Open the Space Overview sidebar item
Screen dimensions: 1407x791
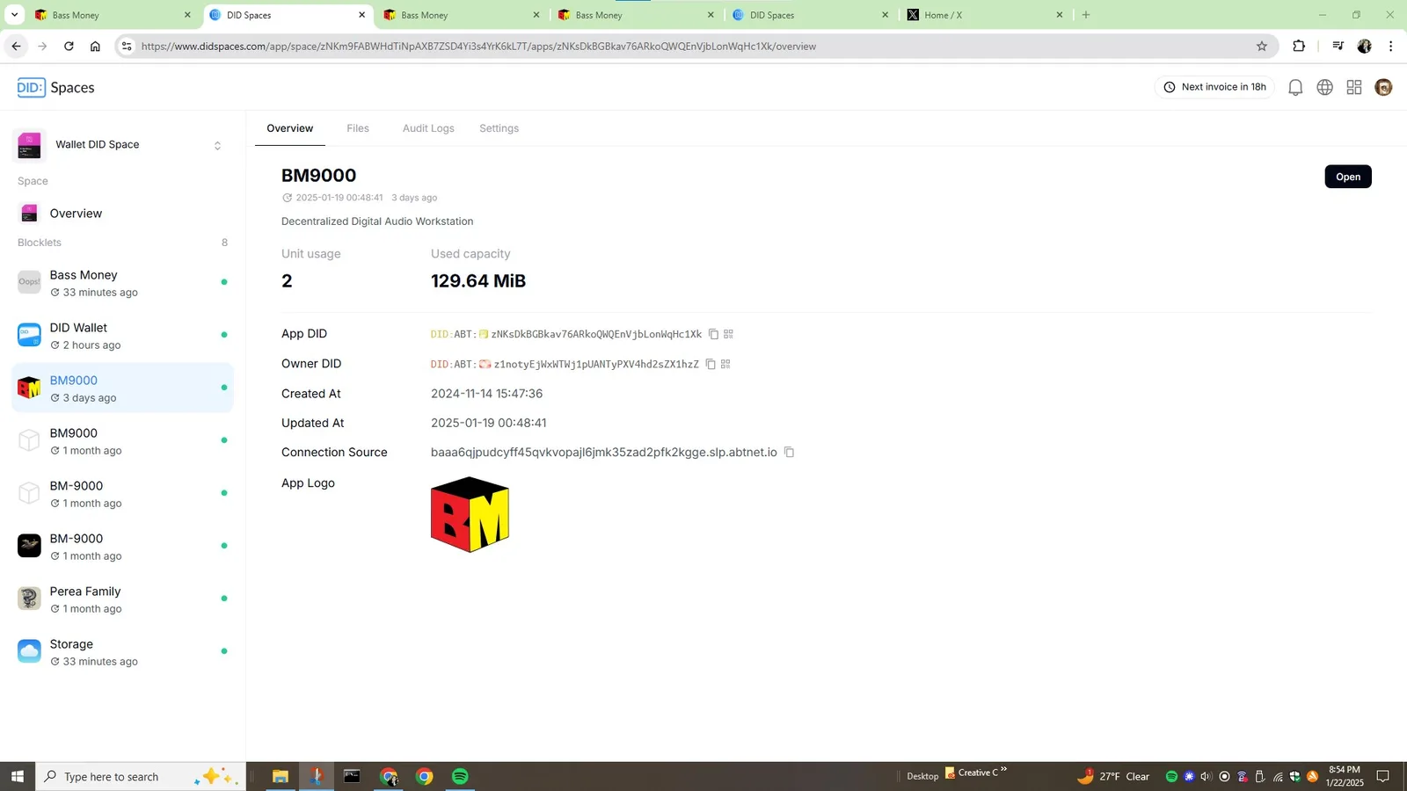click(x=122, y=214)
